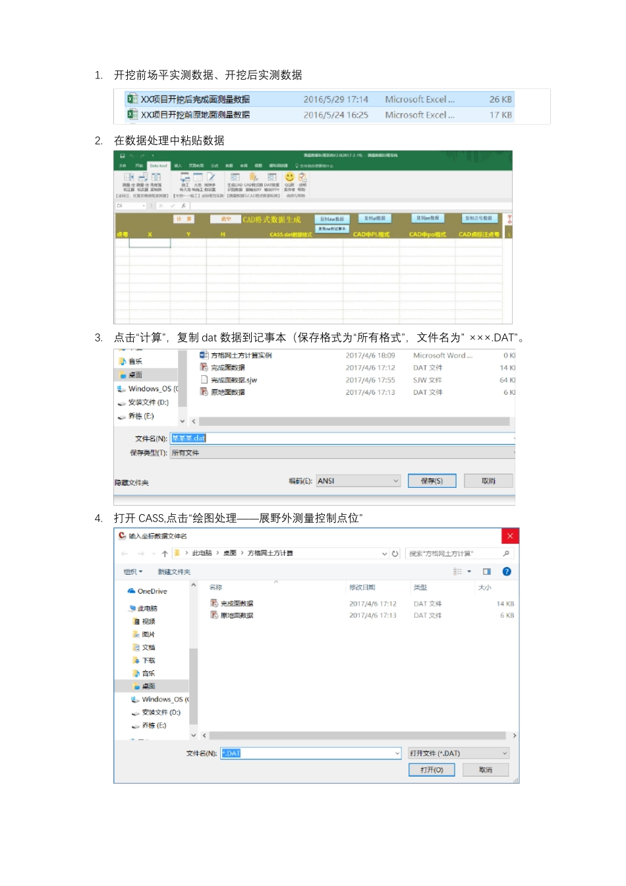Open the 插入 tab in Excel ribbon
Screen dimensions: 626x886
tap(178, 165)
